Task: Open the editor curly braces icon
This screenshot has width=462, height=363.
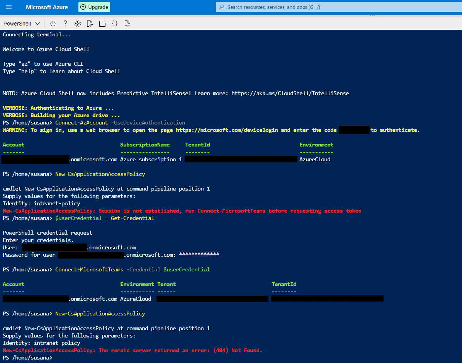Action: click(115, 24)
